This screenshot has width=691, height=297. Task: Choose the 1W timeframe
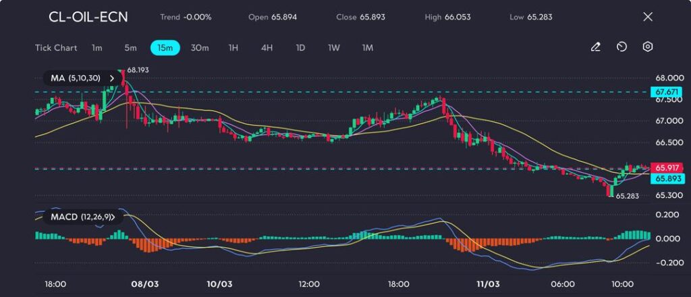pos(334,48)
